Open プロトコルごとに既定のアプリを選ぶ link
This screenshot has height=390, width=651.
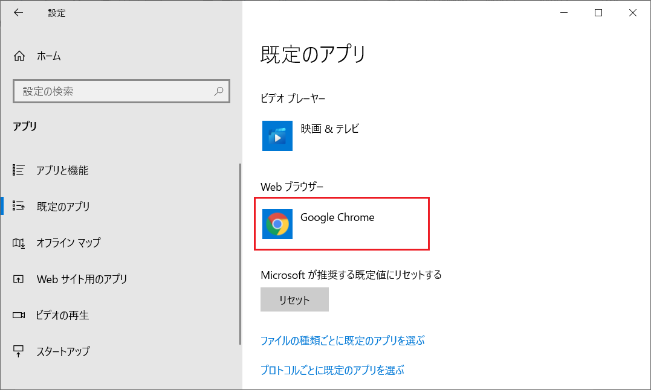click(332, 369)
